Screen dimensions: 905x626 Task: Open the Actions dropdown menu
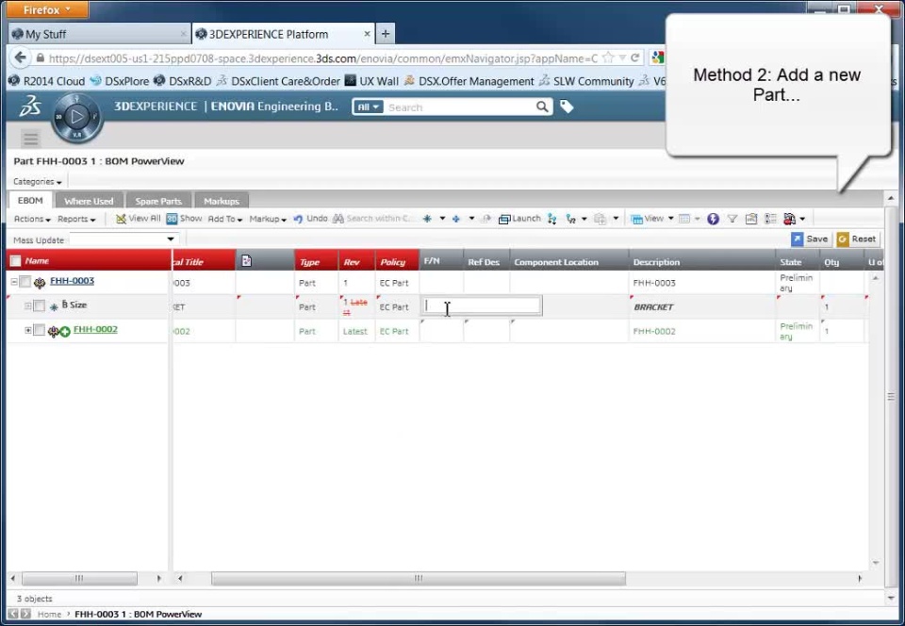pyautogui.click(x=32, y=220)
